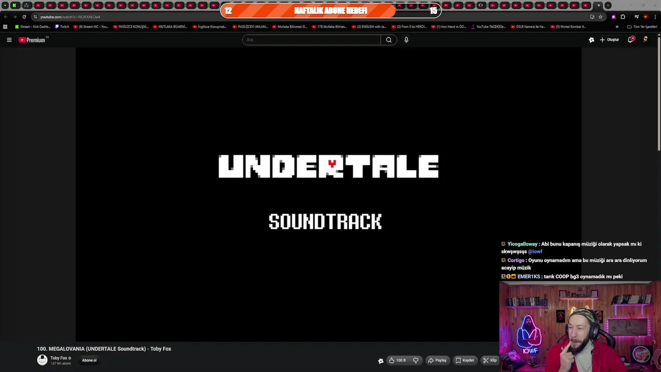Viewport: 661px width, 372px height.
Task: Click 'Abone ol' subscribe button
Action: 89,360
